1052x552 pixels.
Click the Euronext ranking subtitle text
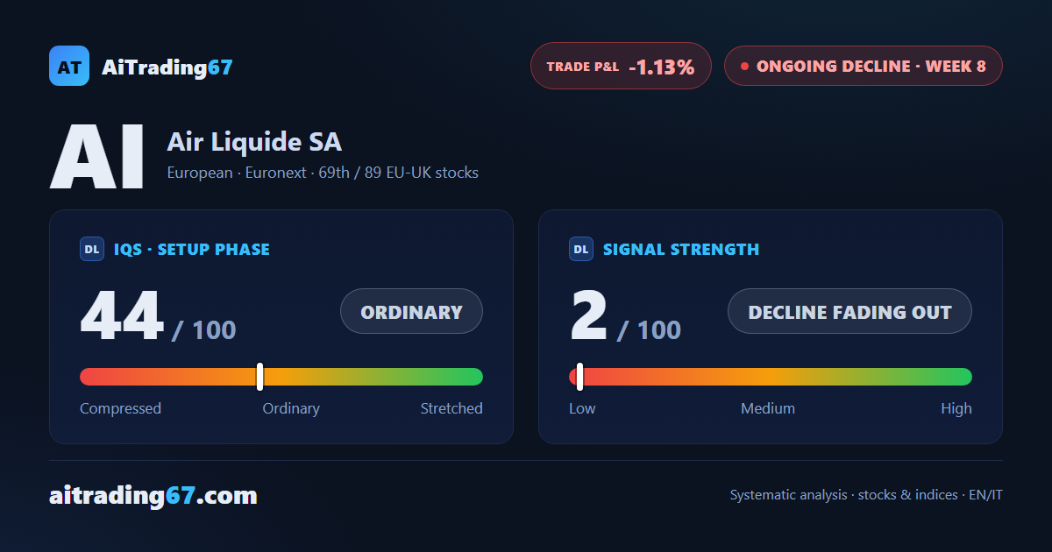323,173
